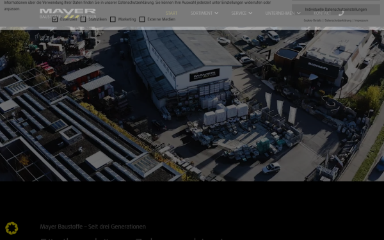Viewport: 384px width, 240px height.
Task: Expand the Unternehmen dropdown chevron
Action: pyautogui.click(x=298, y=13)
